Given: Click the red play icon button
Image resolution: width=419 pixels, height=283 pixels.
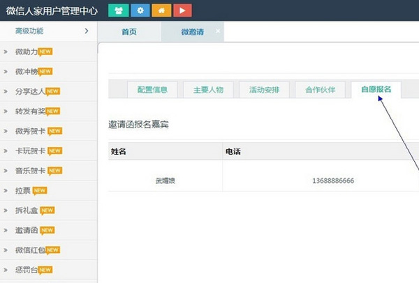Looking at the screenshot, I should pyautogui.click(x=182, y=10).
